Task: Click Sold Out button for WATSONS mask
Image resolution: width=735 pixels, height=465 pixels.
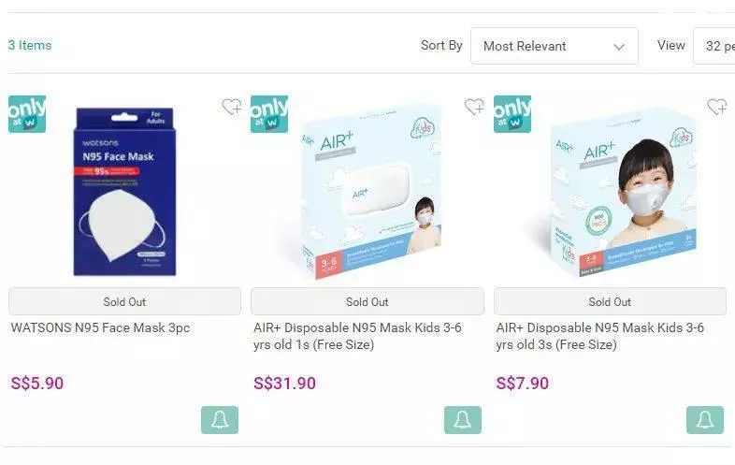Action: pyautogui.click(x=124, y=301)
